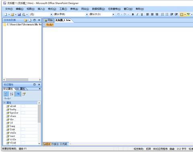The image size is (193, 152).
Task: Toggle Bold formatting
Action: click(x=133, y=14)
